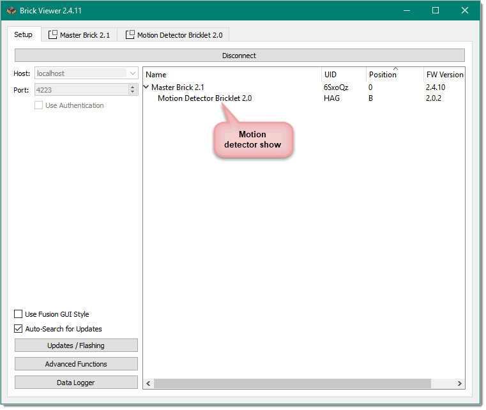Open the Motion Detector Bricklet 2.0 tab

click(179, 35)
